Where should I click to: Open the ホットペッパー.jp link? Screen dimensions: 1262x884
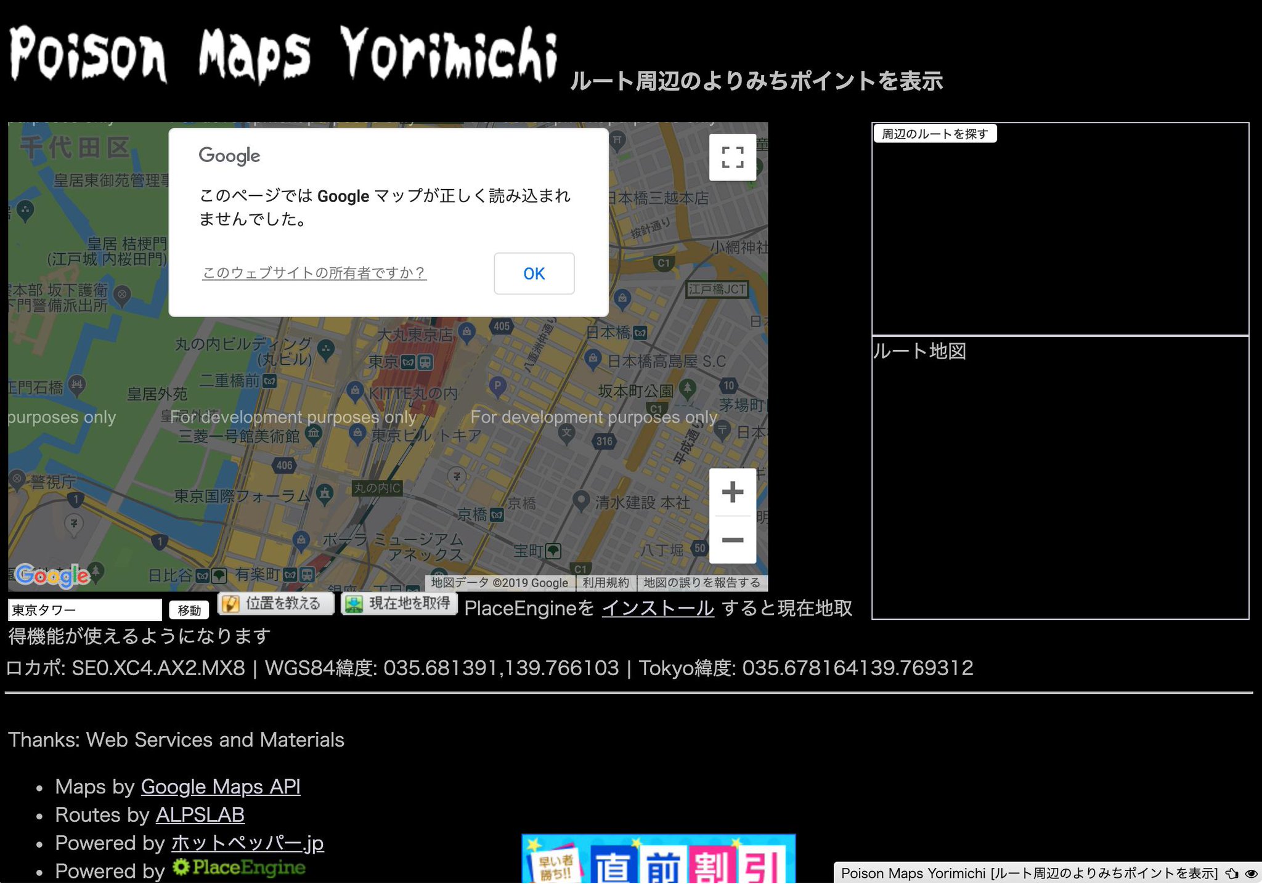point(247,843)
